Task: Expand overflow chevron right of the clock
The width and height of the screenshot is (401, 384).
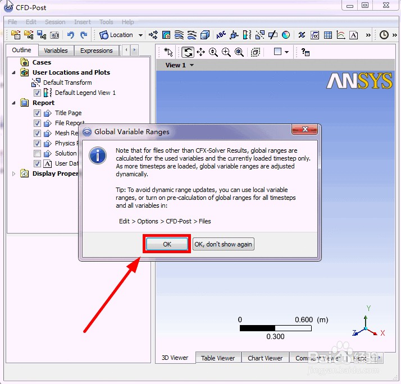Action: (x=395, y=35)
